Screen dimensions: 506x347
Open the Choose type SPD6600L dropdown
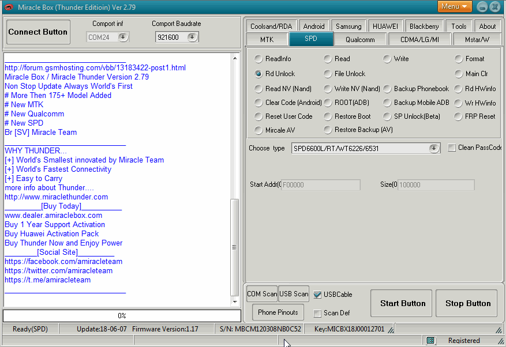[x=434, y=148]
